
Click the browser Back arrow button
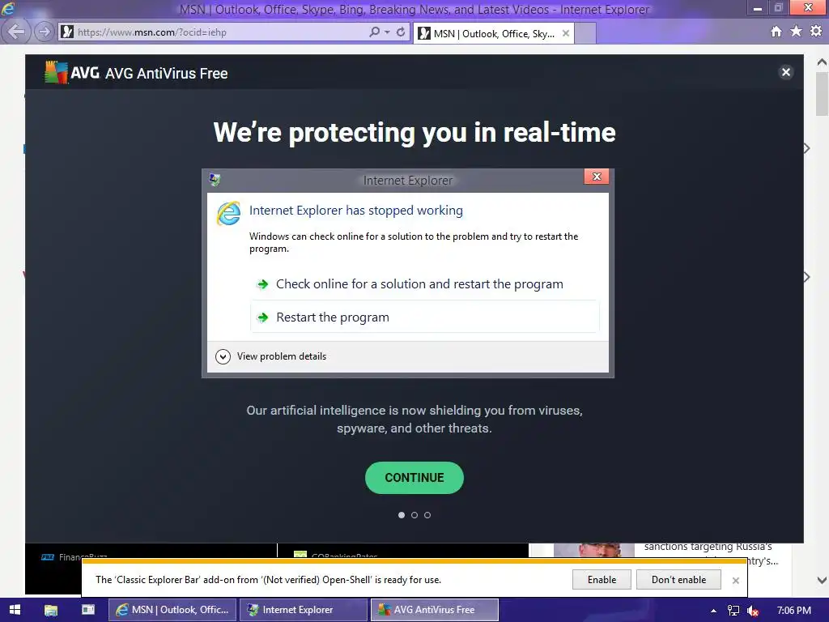coord(16,32)
